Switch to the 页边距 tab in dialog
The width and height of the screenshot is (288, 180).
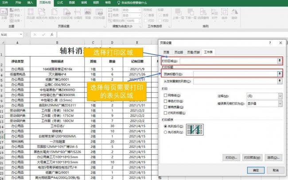[179, 52]
